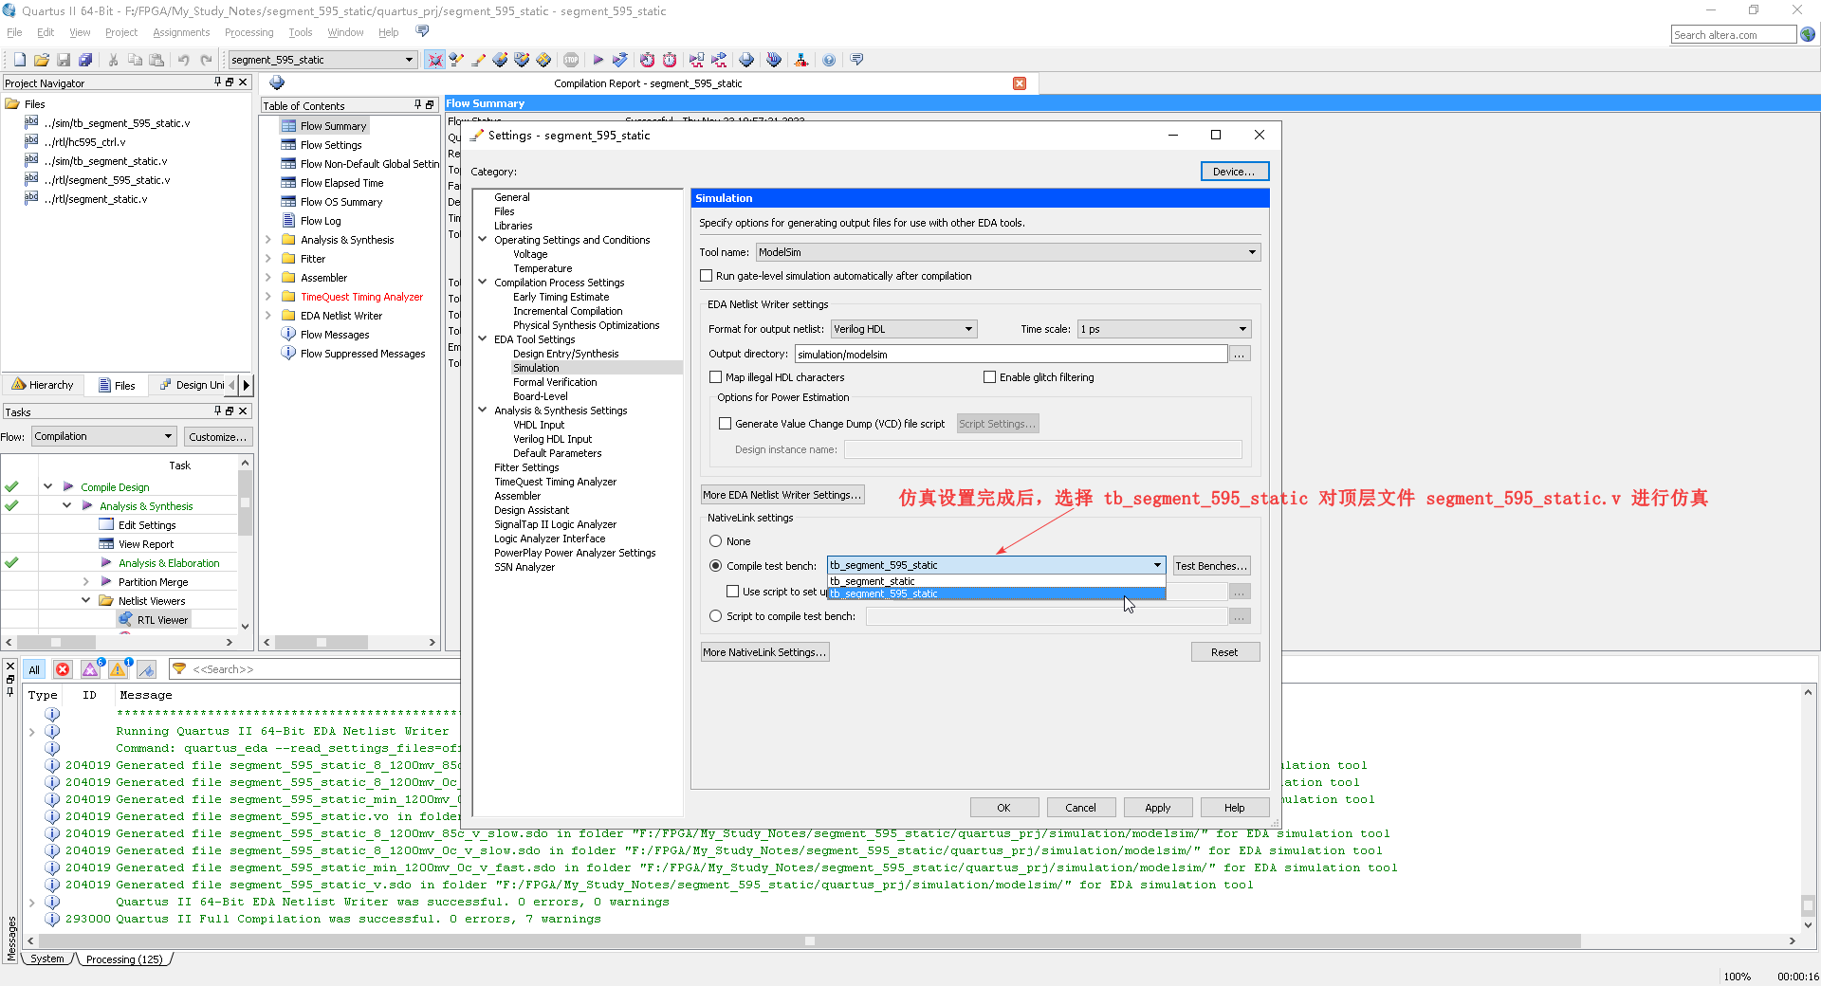
Task: Click More NativeLink Settings button
Action: 764,652
